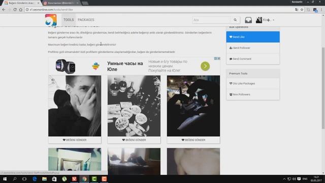Launch Microsoft Edge from the taskbar
The height and width of the screenshot is (183, 325).
[x=35, y=179]
